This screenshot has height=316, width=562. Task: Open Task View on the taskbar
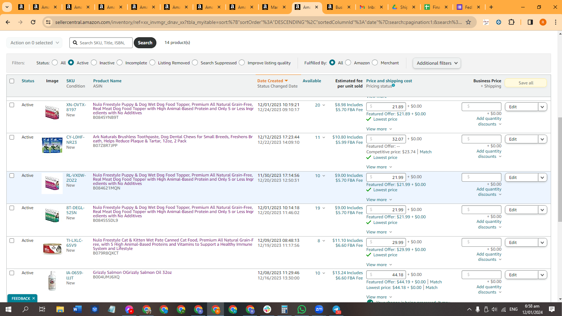42,309
